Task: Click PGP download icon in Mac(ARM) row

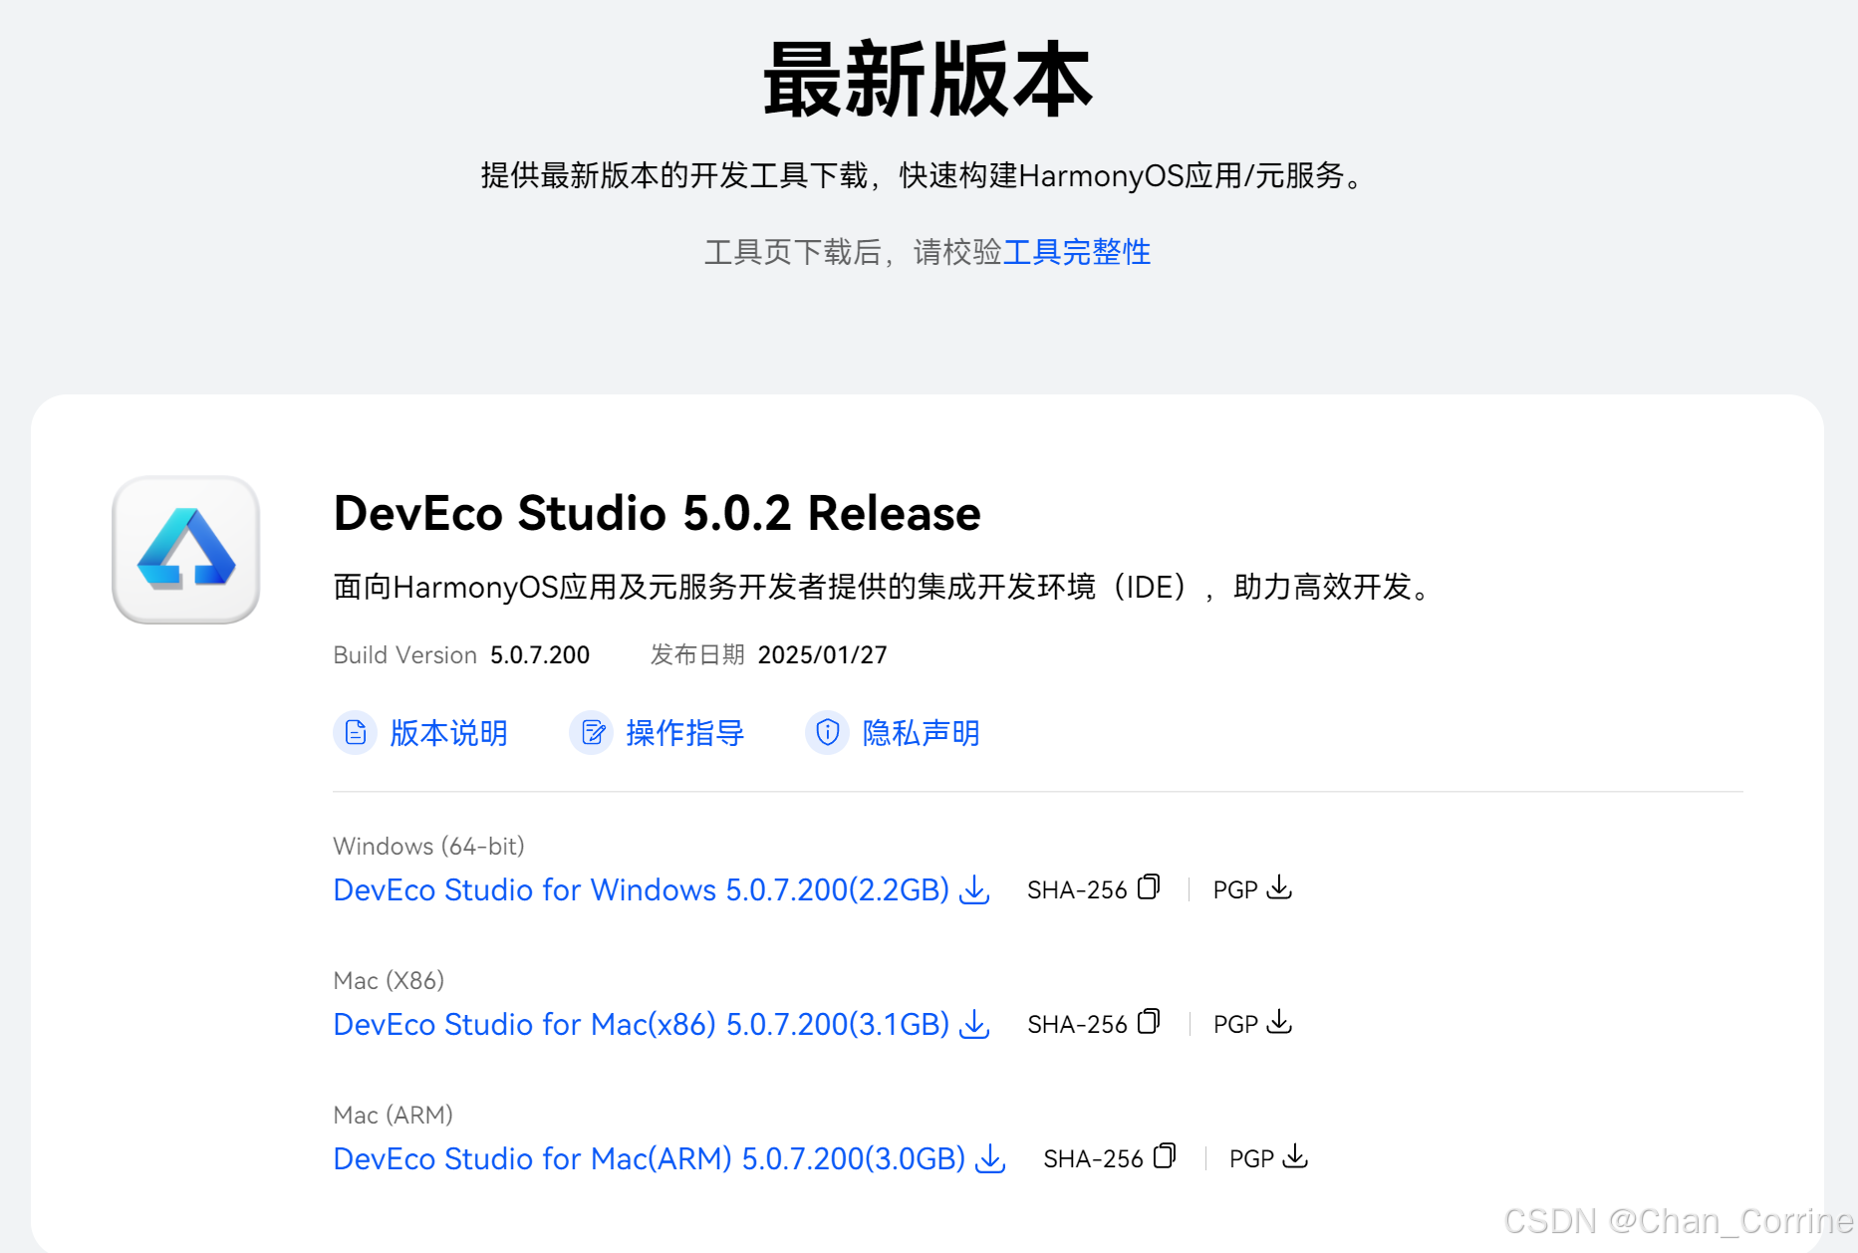Action: tap(1296, 1156)
